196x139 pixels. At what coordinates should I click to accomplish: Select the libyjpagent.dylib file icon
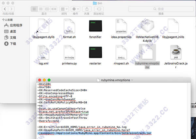(43, 26)
